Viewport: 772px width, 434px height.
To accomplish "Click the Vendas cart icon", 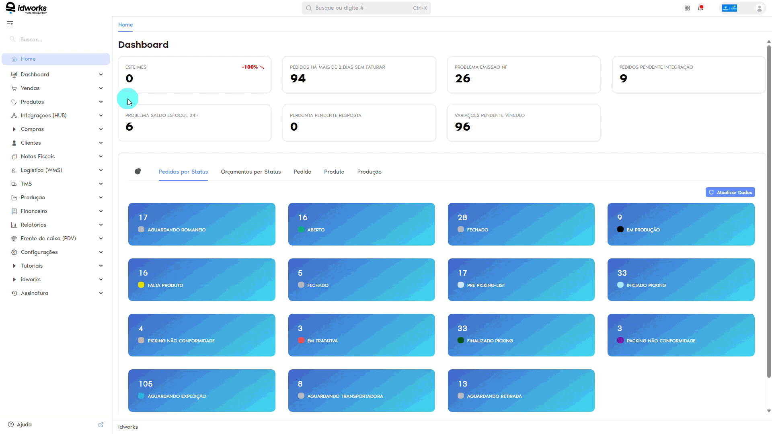I will [14, 88].
